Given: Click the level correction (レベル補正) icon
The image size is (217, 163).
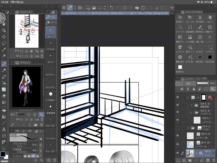Looking at the screenshot, I should point(190,37).
